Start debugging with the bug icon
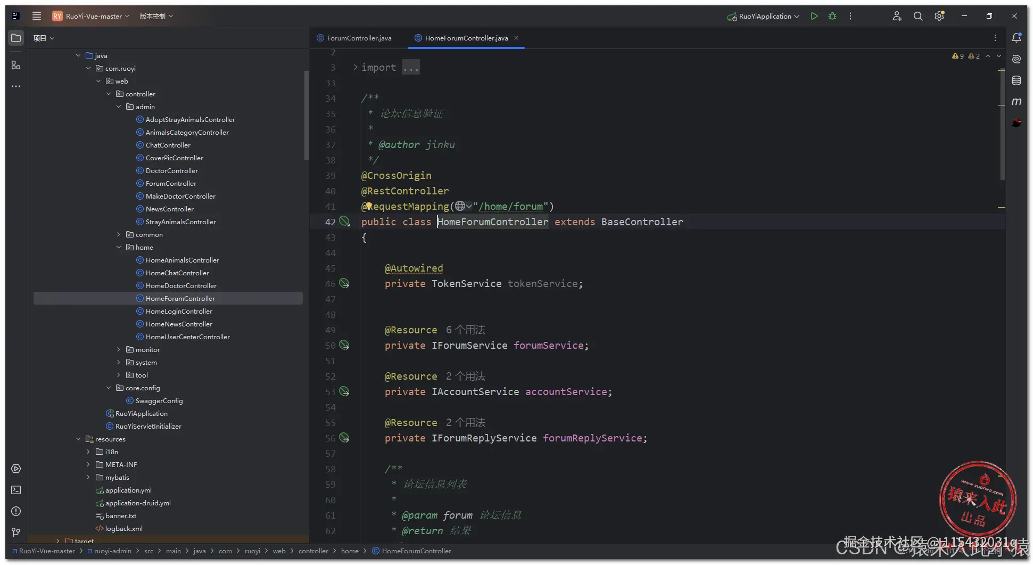Screen dimensions: 1033x565 click(832, 16)
